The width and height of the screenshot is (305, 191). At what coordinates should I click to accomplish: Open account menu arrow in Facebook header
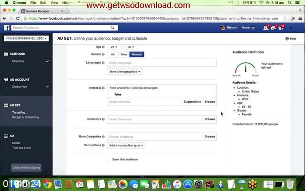tap(298, 28)
